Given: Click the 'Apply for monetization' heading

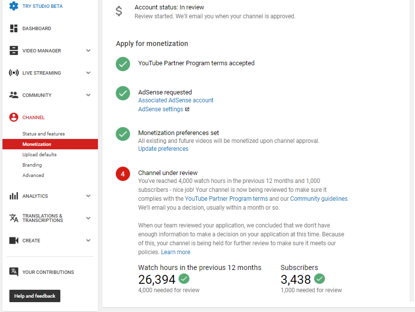Looking at the screenshot, I should coord(152,44).
